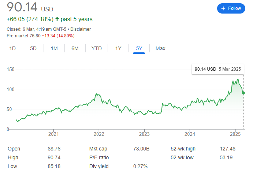Click the P/E ratio label
The height and width of the screenshot is (175, 257).
(99, 157)
